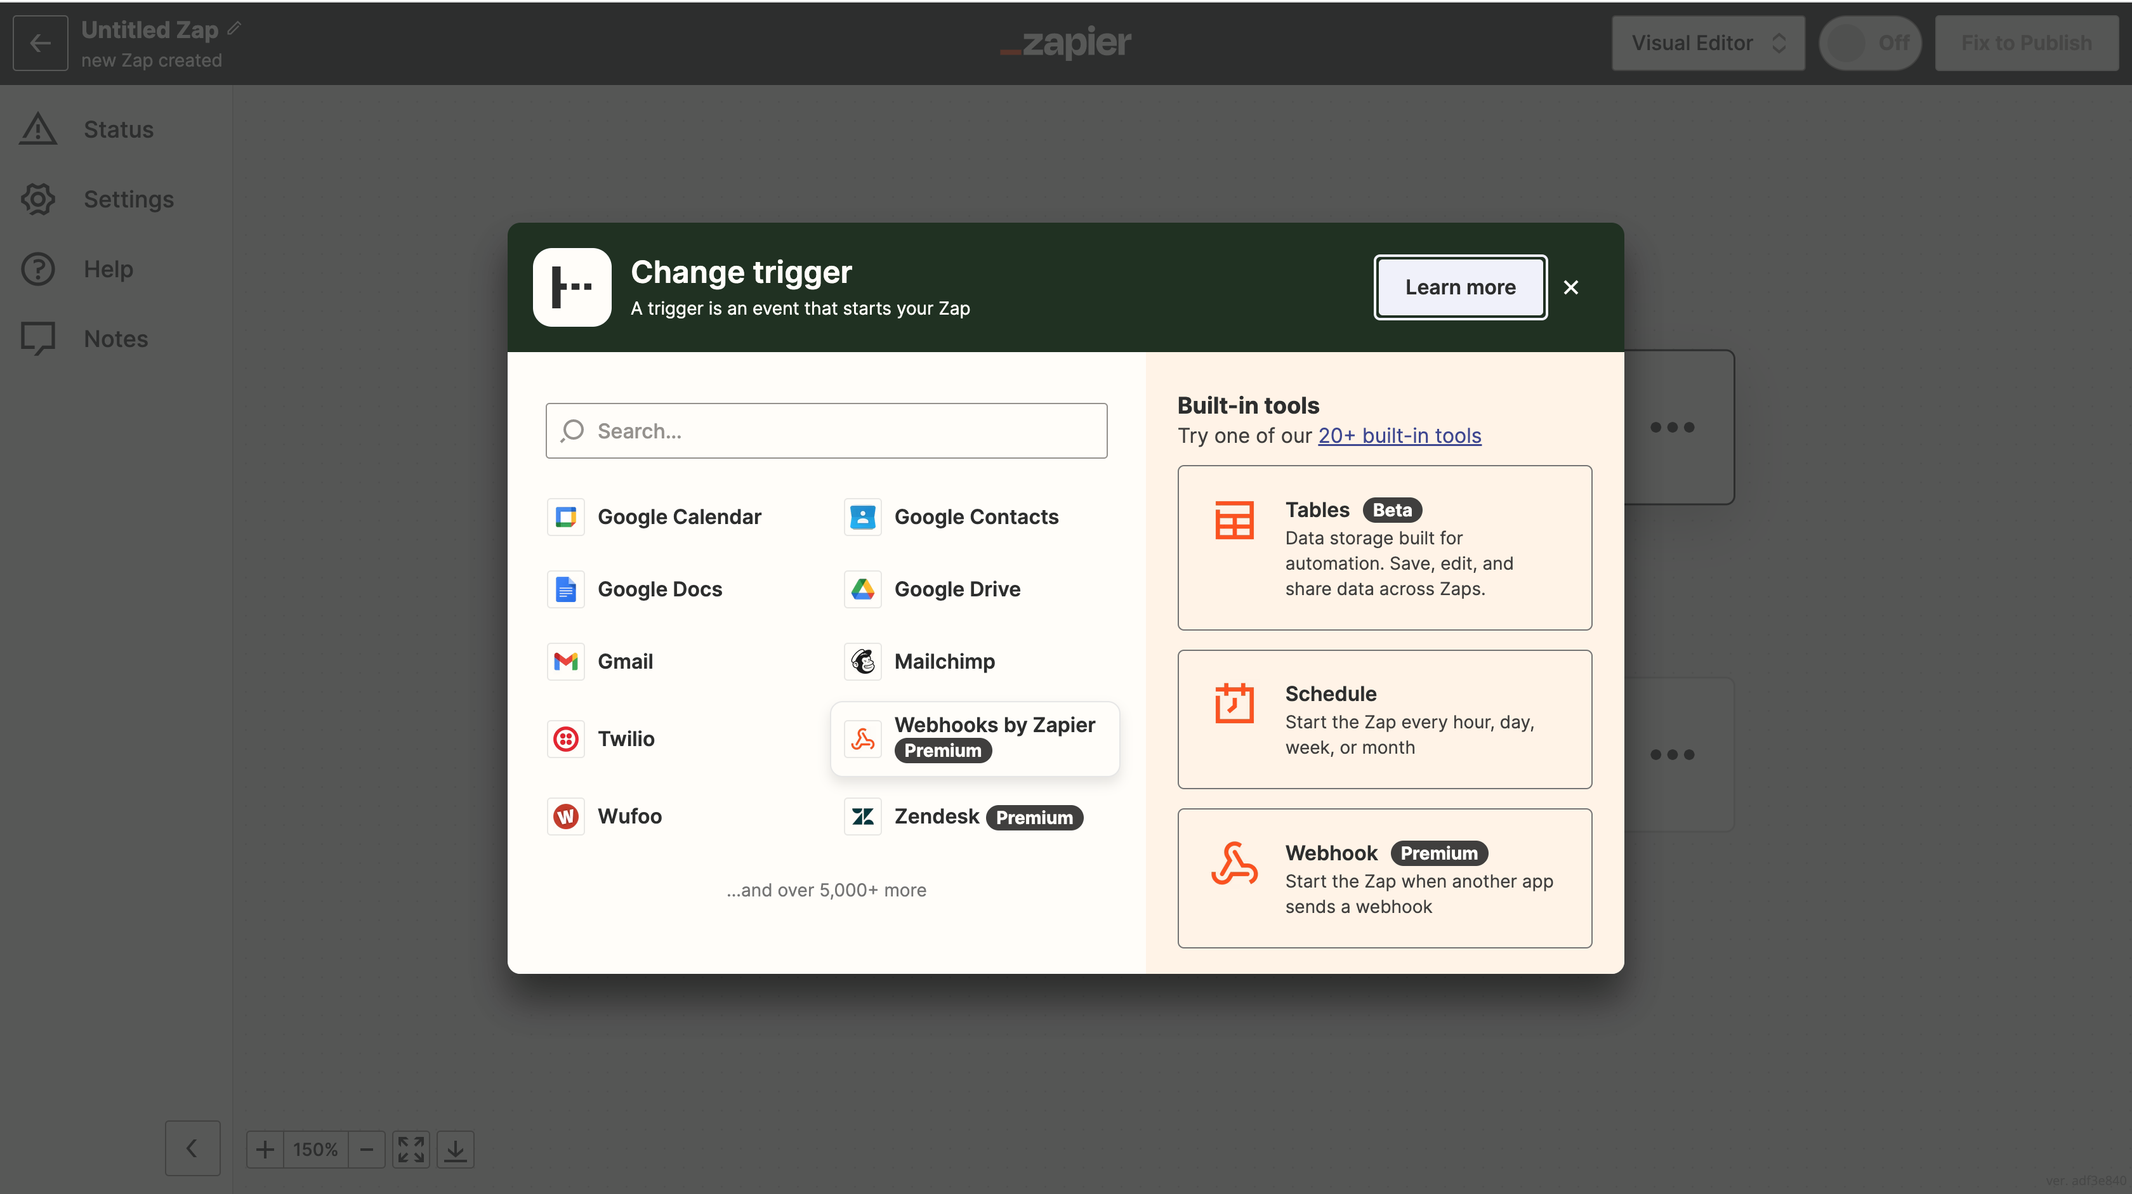The height and width of the screenshot is (1194, 2132).
Task: Click the download export icon
Action: click(455, 1150)
